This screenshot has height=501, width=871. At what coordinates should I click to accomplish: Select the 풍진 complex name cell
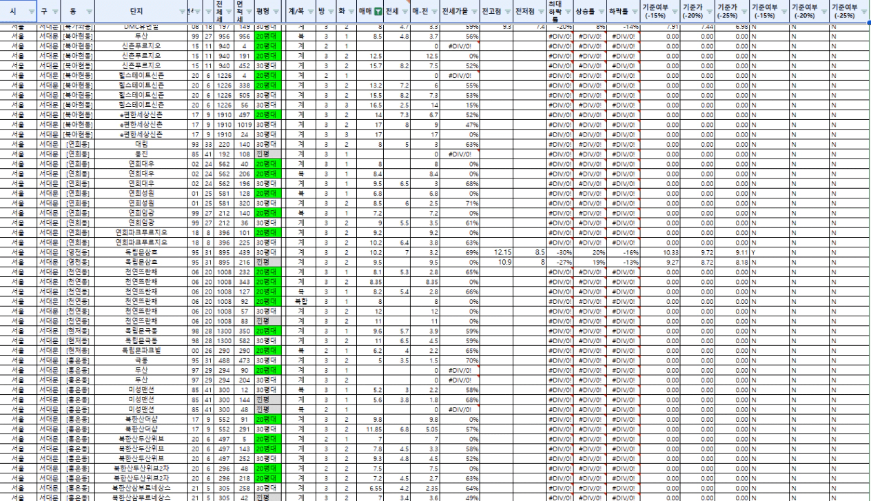[142, 154]
